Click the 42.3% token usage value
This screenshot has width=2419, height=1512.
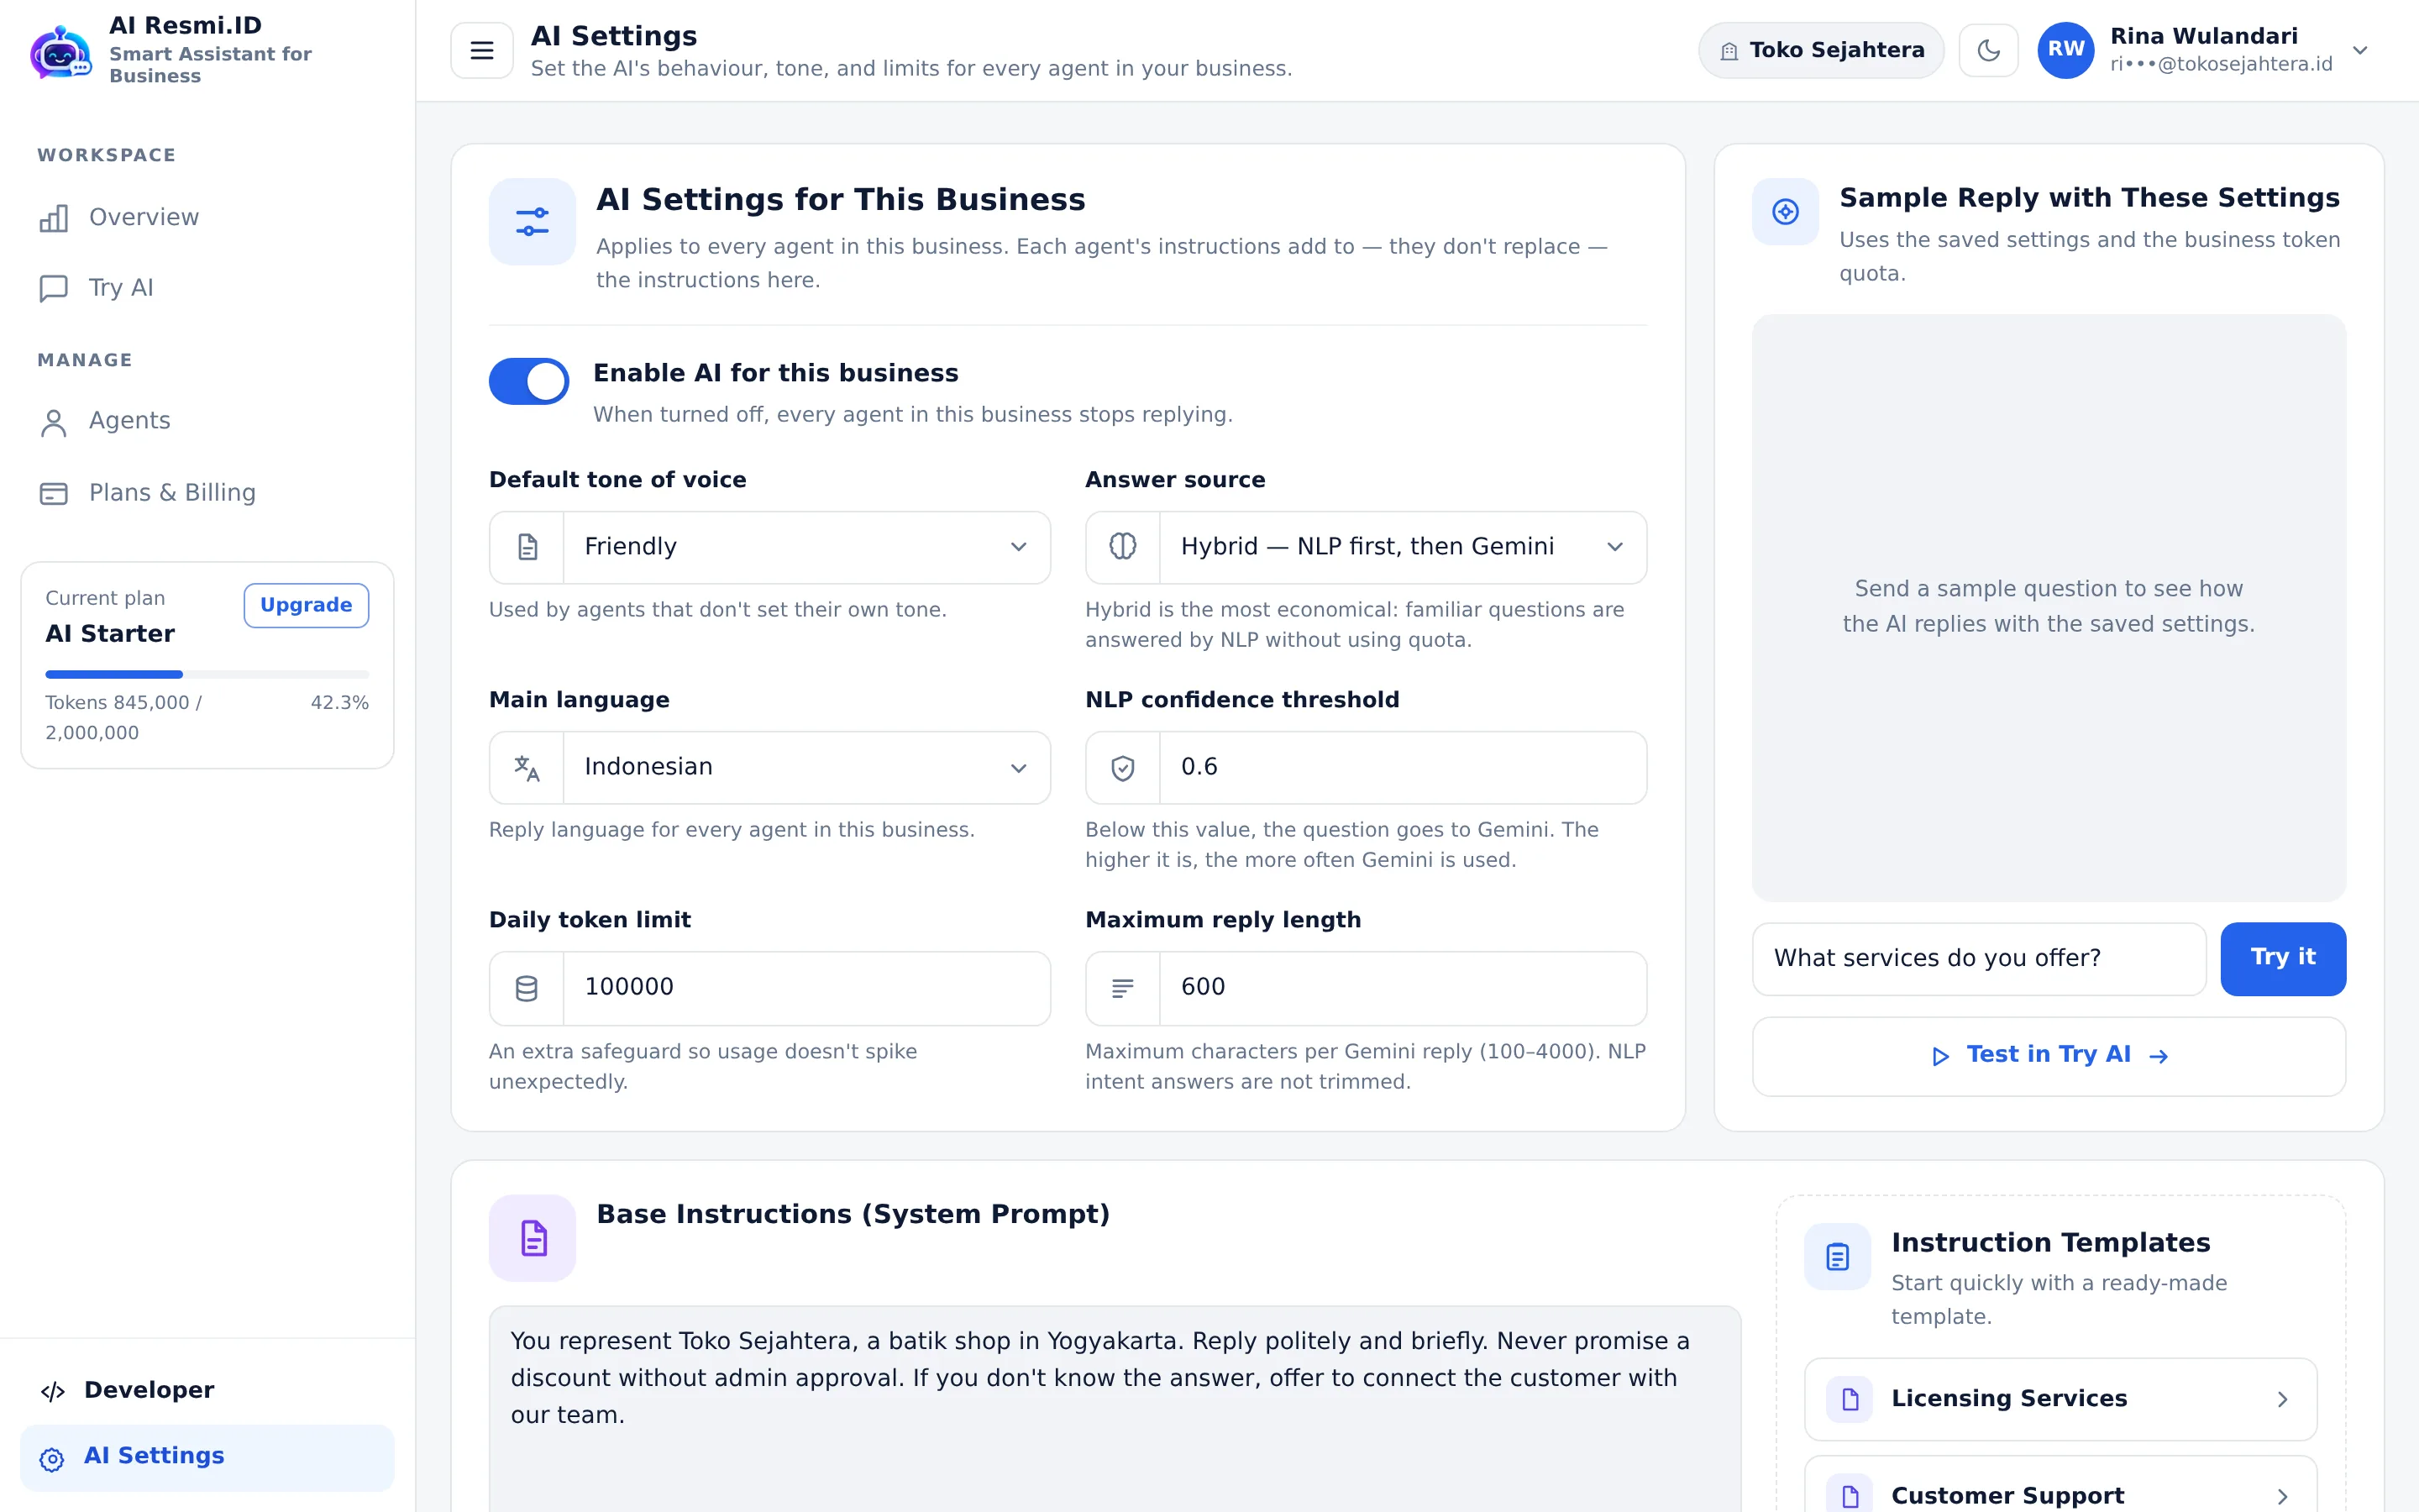(x=338, y=703)
